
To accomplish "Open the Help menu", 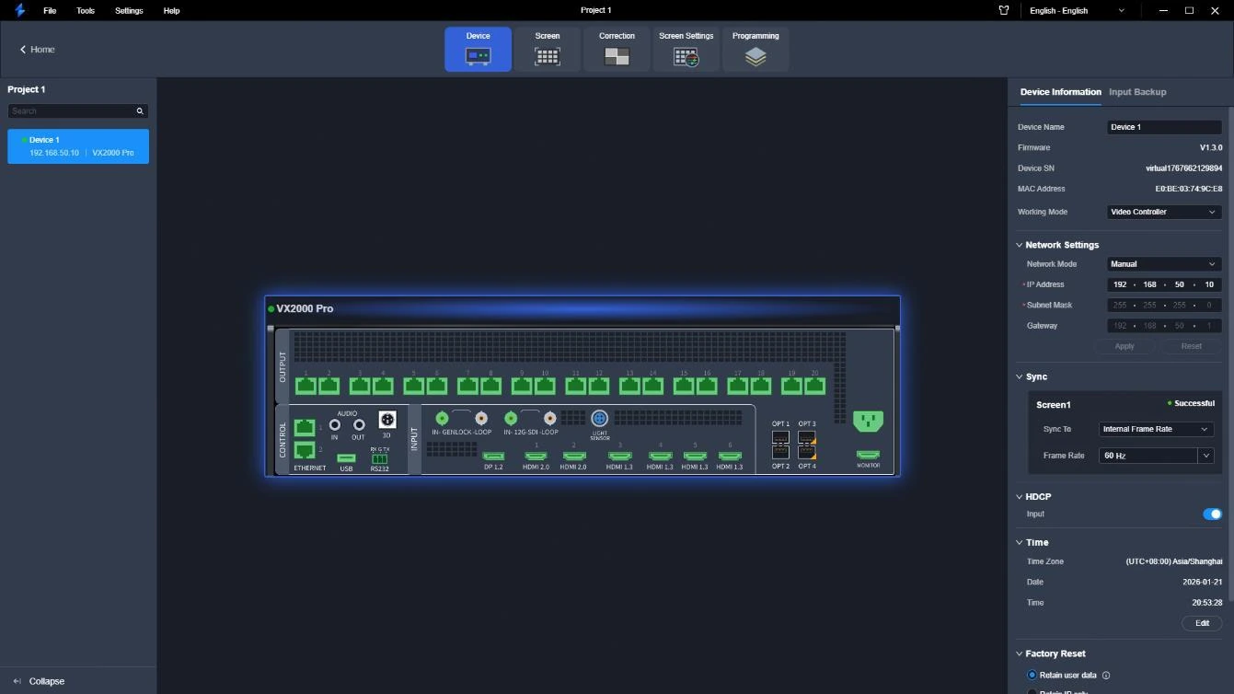I will click(x=171, y=11).
